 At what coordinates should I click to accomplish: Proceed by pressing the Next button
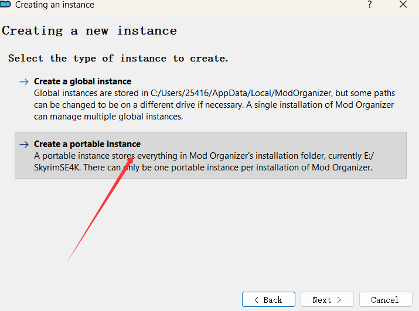[327, 300]
